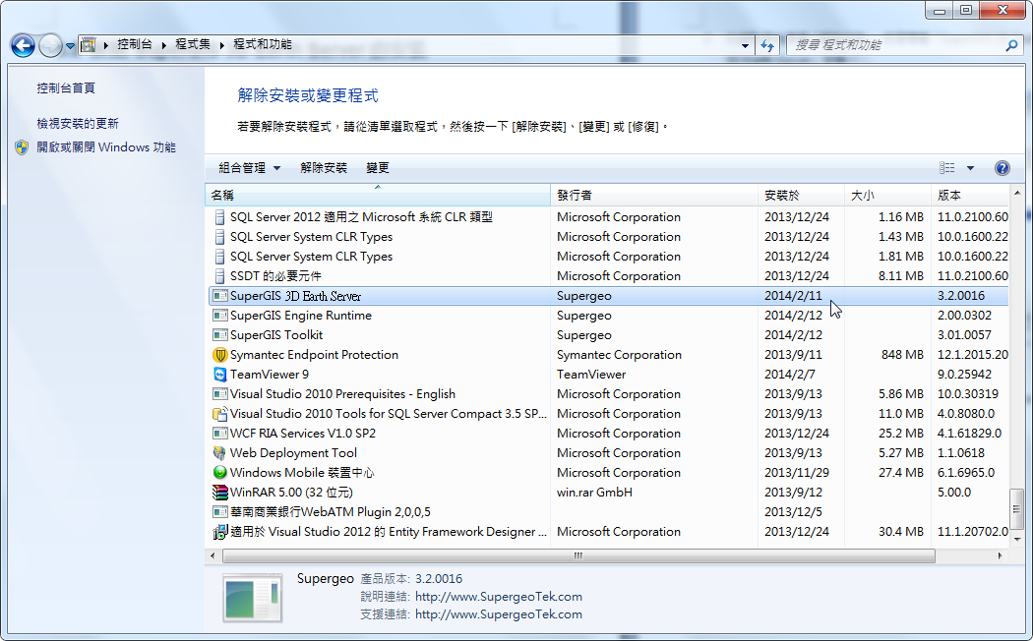Viewport: 1033px width, 641px height.
Task: Click the Back navigation arrow button
Action: point(23,45)
